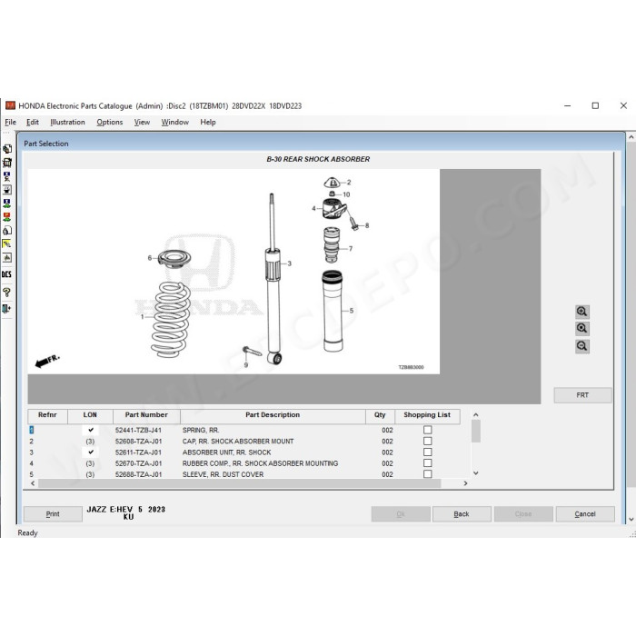Select callout 10 for the nut
This screenshot has width=636, height=636.
tap(346, 194)
